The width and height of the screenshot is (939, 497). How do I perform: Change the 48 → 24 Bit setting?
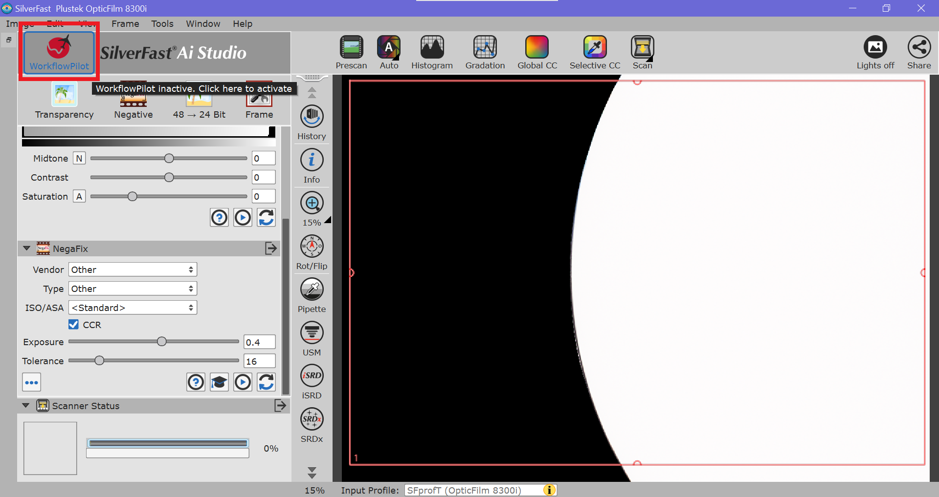click(199, 101)
